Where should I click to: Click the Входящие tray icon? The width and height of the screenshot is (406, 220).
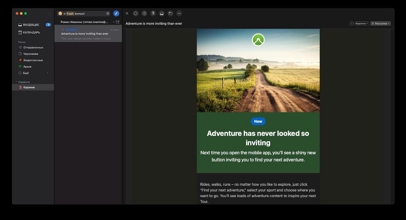[20, 25]
